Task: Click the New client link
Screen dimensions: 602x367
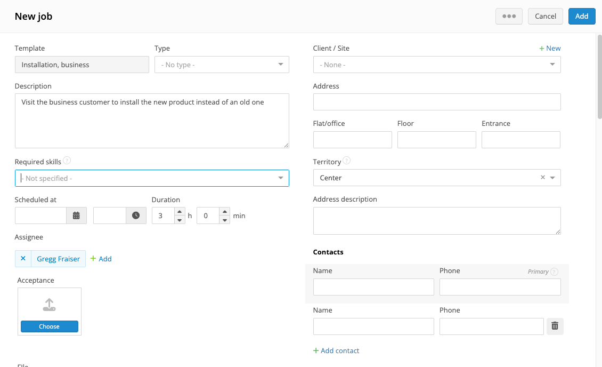Action: 550,48
